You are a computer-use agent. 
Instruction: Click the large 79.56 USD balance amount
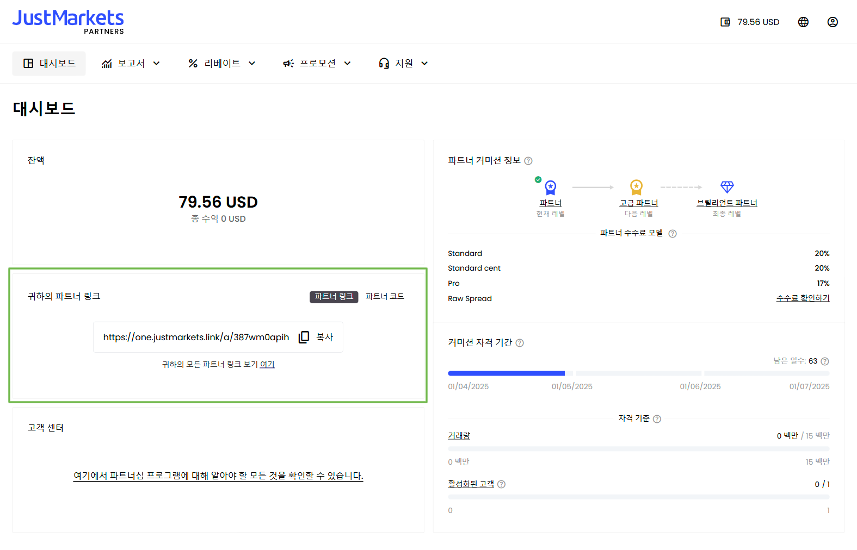point(218,202)
